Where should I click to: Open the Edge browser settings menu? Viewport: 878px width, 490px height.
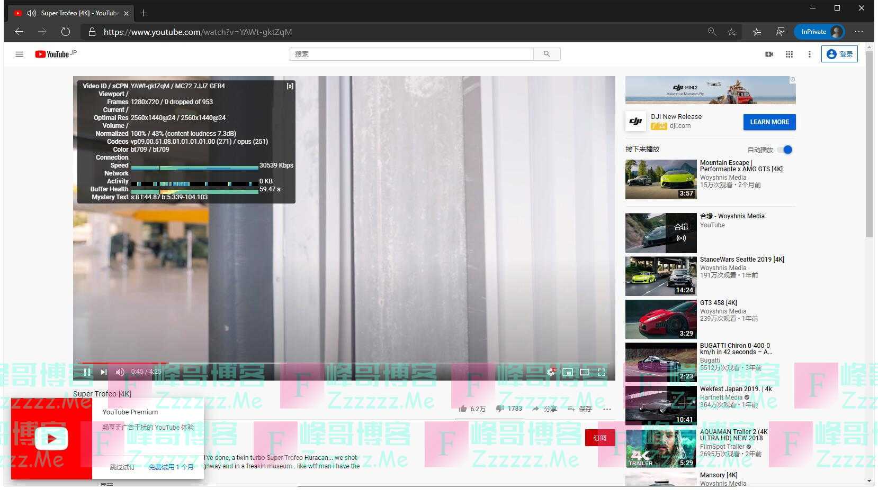(859, 32)
